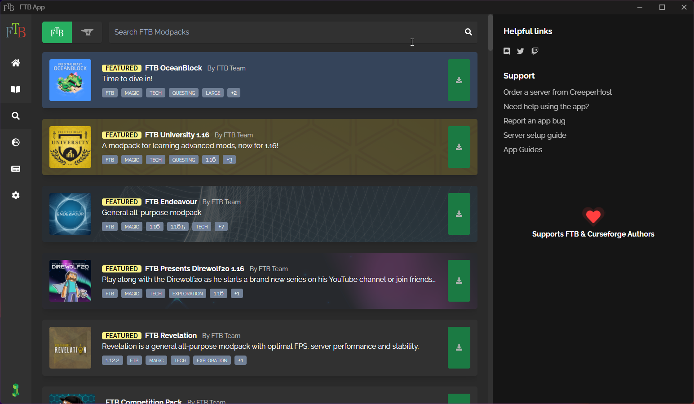Open the Twitter helpful link icon
694x404 pixels.
(521, 51)
